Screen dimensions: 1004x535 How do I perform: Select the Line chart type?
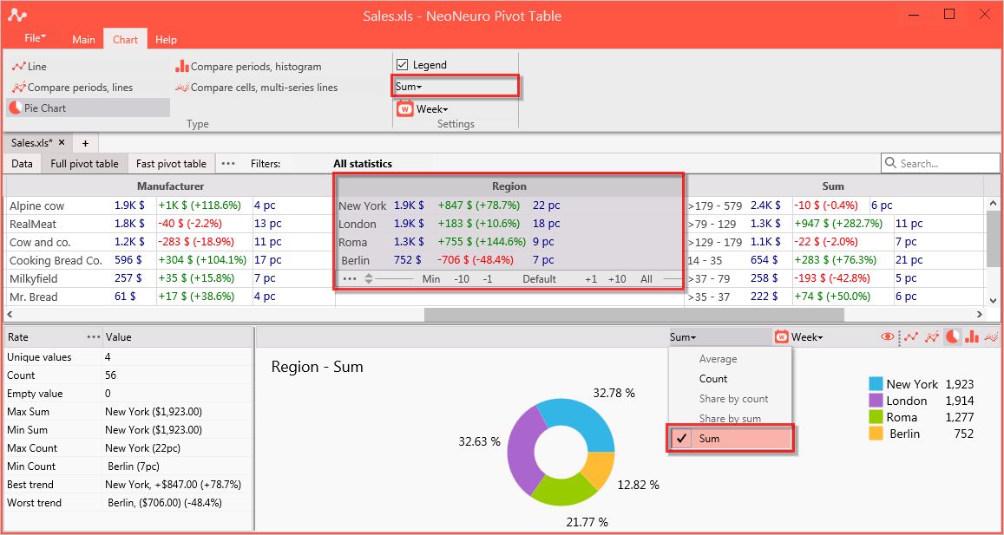click(x=30, y=67)
